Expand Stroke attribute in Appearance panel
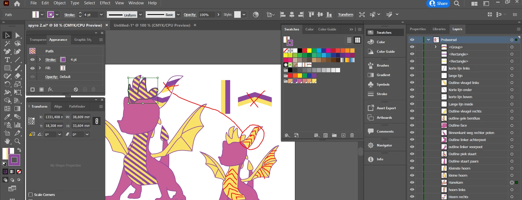Image resolution: width=522 pixels, height=200 pixels. tap(40, 60)
